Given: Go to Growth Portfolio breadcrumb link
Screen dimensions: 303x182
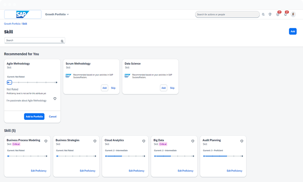Looking at the screenshot, I should 12,24.
